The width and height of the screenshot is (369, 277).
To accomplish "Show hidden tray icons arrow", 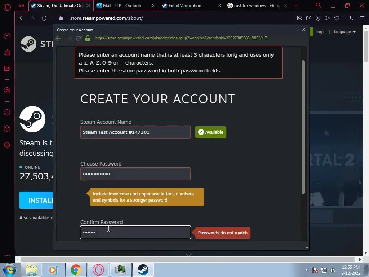I will point(306,270).
